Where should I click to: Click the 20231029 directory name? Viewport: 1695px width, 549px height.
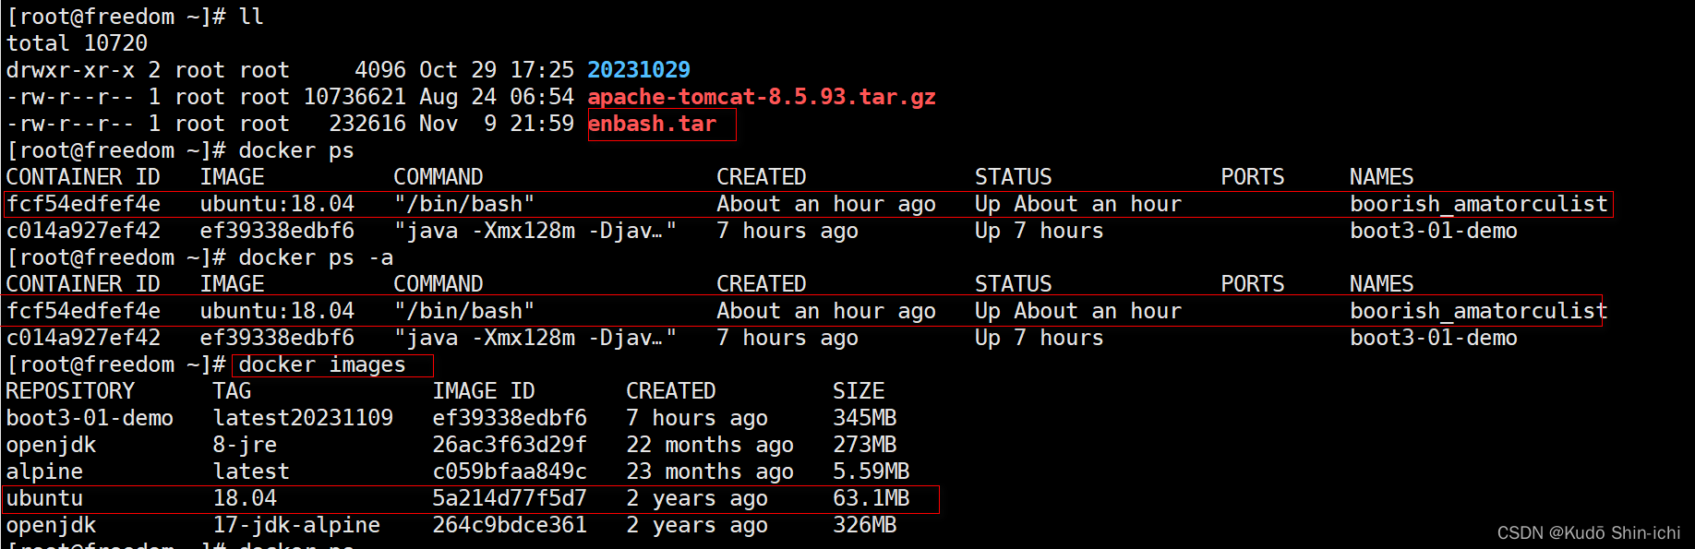click(x=638, y=70)
